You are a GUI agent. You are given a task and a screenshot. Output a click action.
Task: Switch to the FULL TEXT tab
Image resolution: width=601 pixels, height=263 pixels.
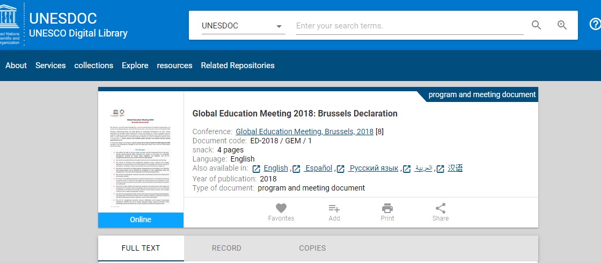point(141,248)
